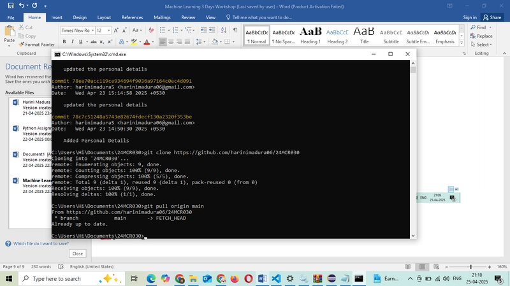
Task: Click the Sort A-Z icon
Action: click(x=224, y=30)
